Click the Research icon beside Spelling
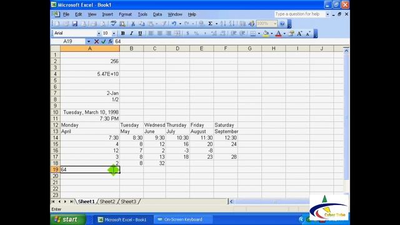The height and width of the screenshot is (225, 400). coord(122,24)
